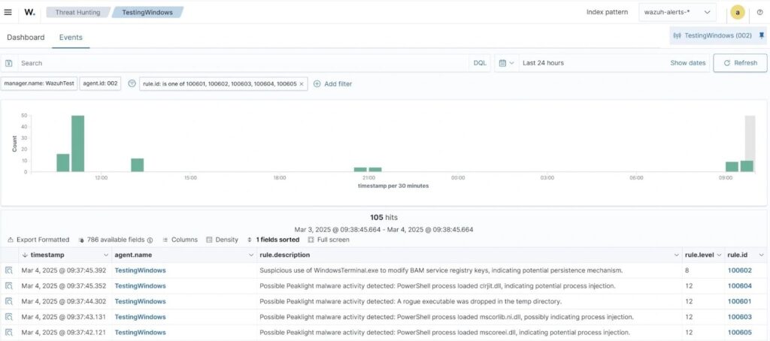Open rule id 100604 link
The height and width of the screenshot is (341, 770).
click(x=740, y=286)
